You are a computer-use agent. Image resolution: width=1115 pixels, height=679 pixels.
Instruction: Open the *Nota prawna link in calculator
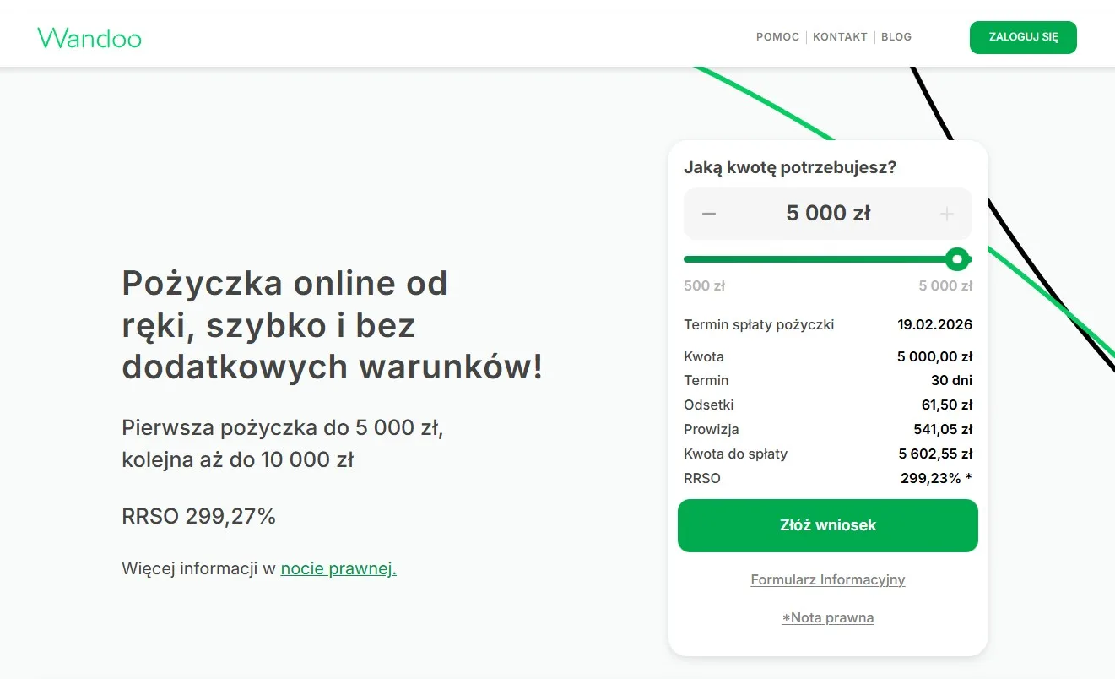pos(827,618)
